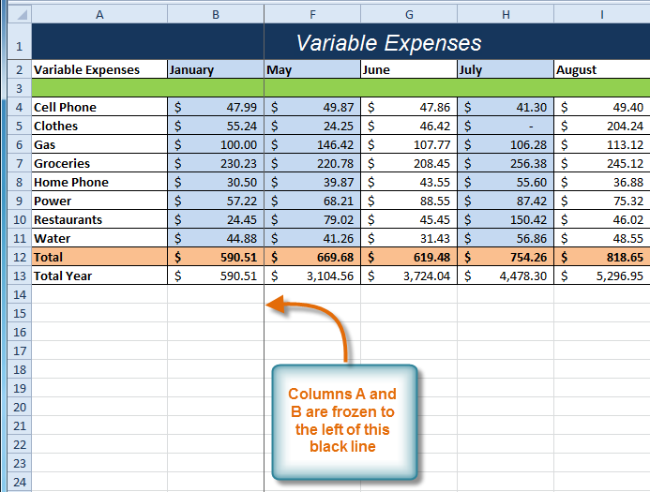
Task: Select the August heading cell
Action: pyautogui.click(x=601, y=69)
